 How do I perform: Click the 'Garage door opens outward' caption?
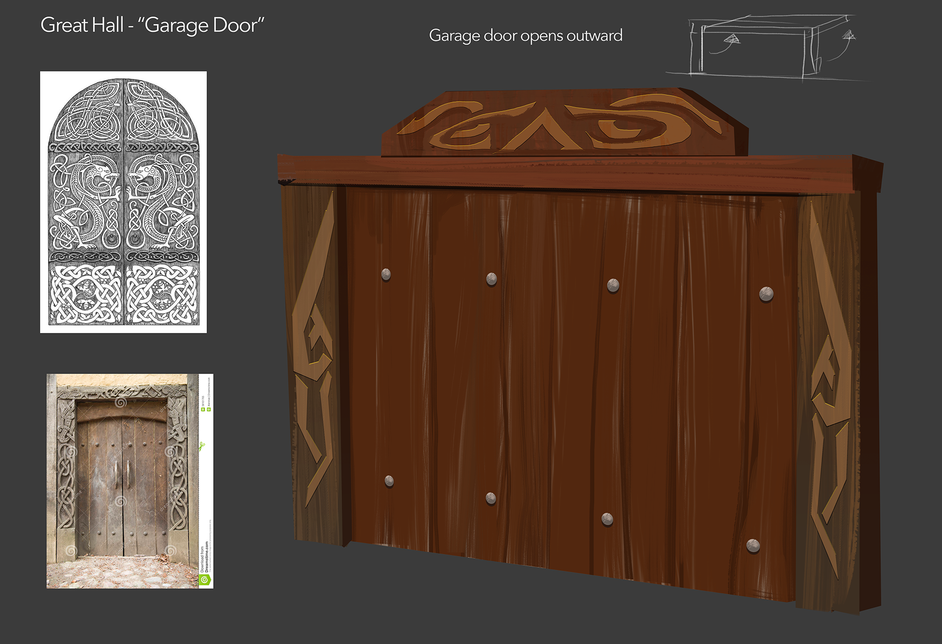526,36
